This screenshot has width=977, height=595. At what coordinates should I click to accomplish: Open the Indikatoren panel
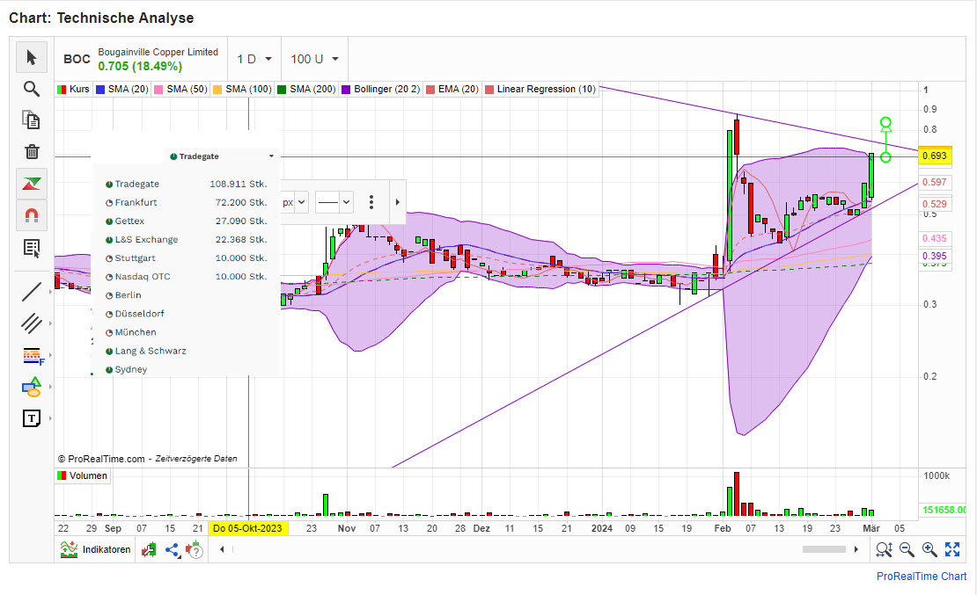(95, 549)
